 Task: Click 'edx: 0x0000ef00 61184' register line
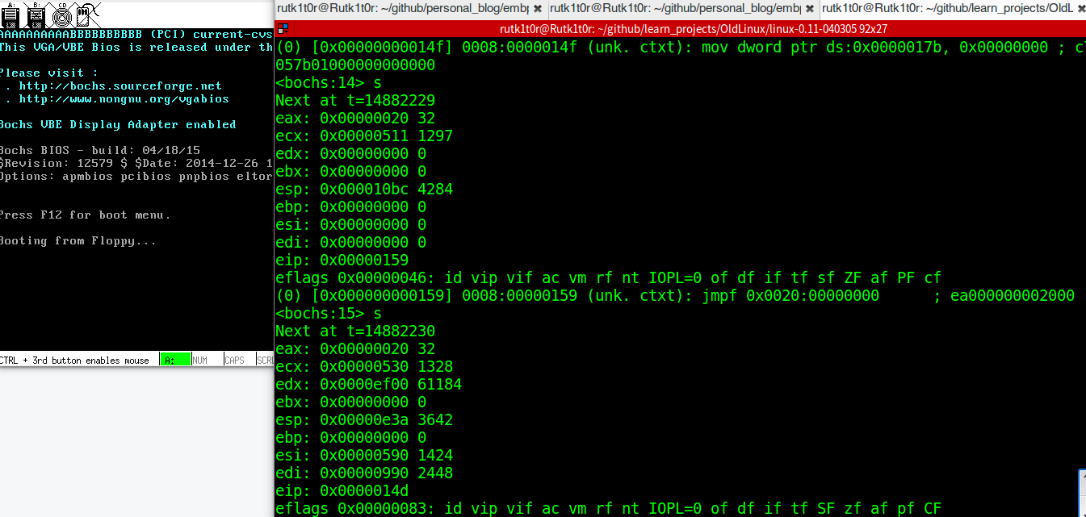369,384
